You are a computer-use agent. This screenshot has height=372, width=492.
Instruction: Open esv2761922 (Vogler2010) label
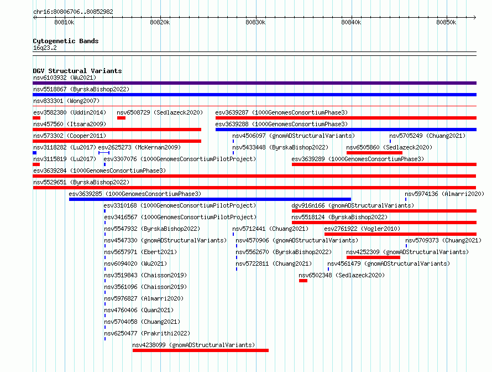(362, 229)
